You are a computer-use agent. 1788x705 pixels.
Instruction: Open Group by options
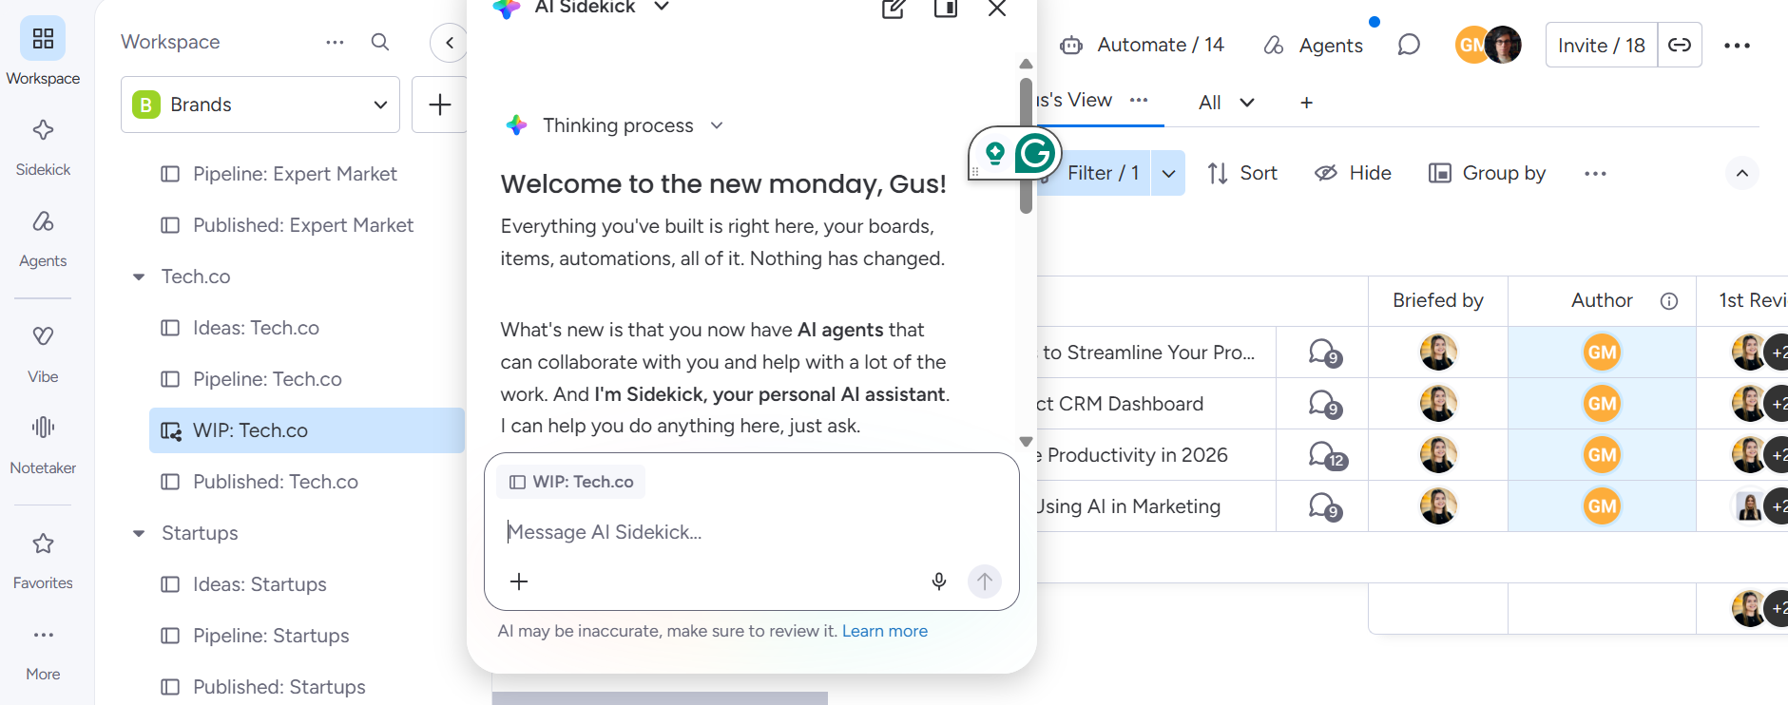coord(1488,173)
